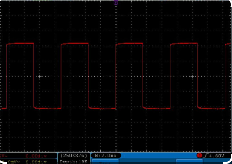Viewport: 232px width, 164px height.
Task: Click the last falling edge of red waveform
Action: pos(197,75)
